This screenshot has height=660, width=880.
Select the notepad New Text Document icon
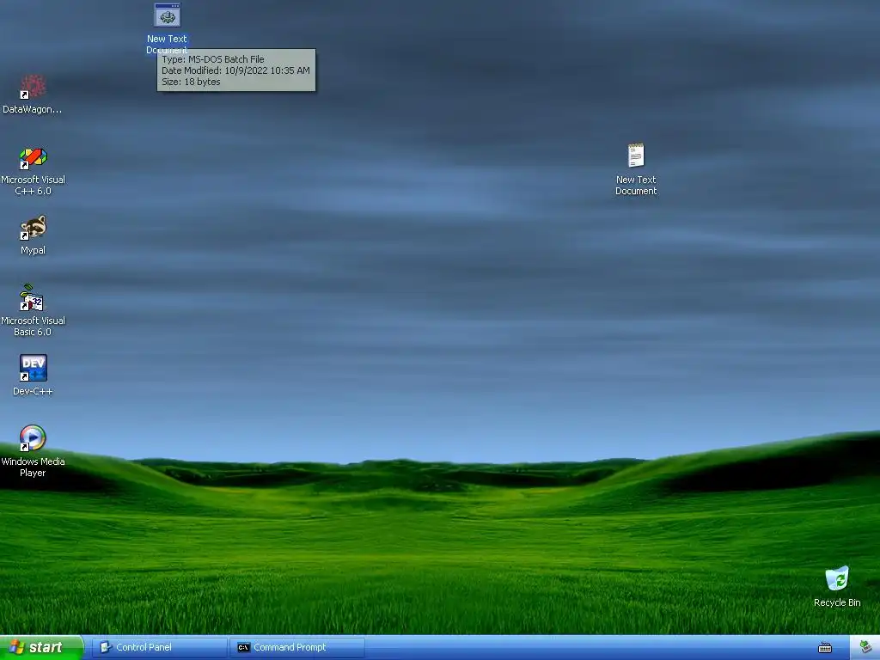pyautogui.click(x=636, y=156)
